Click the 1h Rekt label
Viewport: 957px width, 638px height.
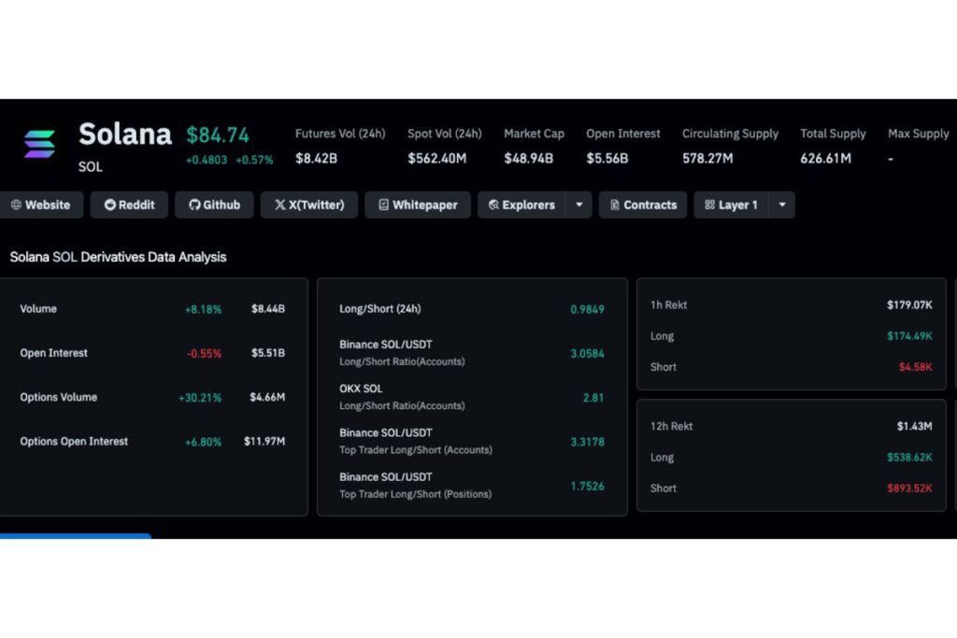click(x=669, y=305)
